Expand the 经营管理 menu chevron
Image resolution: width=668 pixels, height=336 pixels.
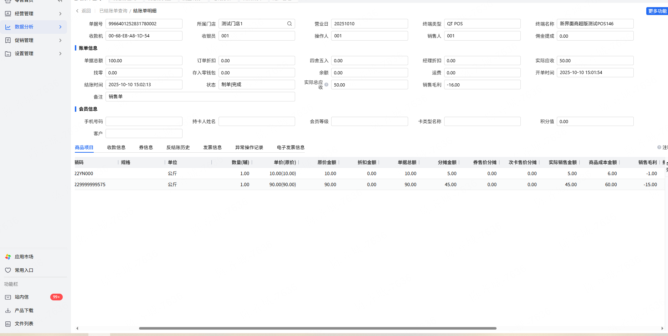[x=60, y=14]
